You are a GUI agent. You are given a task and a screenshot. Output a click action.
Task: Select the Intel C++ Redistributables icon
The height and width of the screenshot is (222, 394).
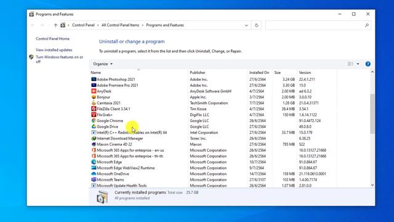[x=94, y=133]
